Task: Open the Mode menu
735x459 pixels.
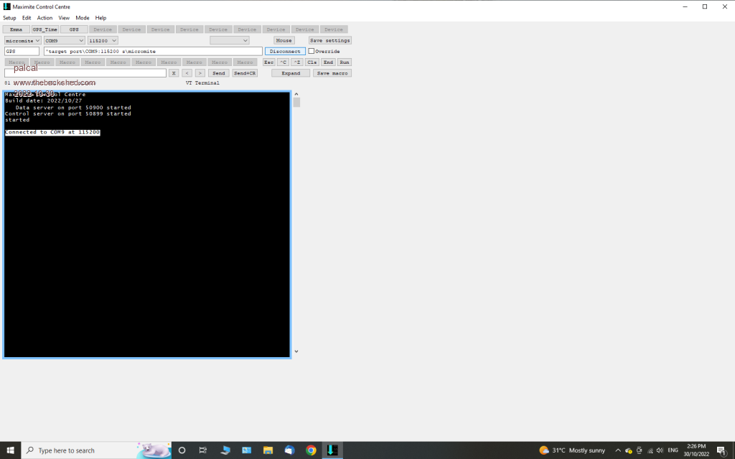Action: coord(83,18)
